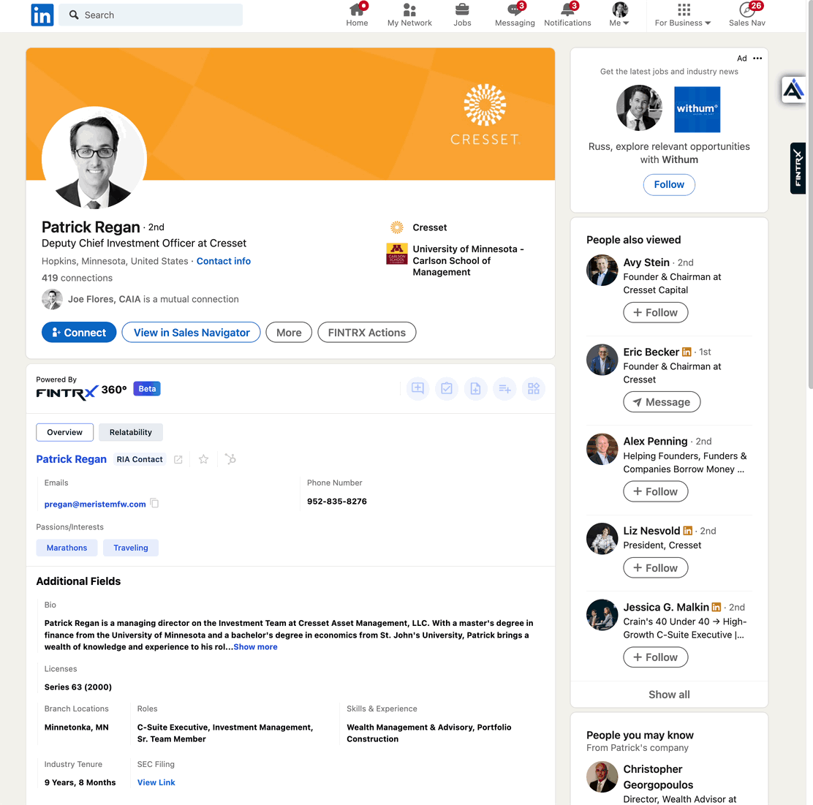Open My Network icon
Viewport: 813px width, 805px height.
coord(409,10)
